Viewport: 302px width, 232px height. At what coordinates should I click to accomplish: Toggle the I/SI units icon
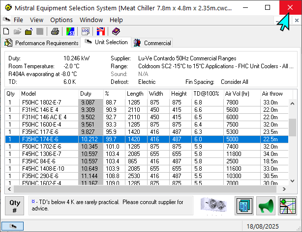pos(70,31)
